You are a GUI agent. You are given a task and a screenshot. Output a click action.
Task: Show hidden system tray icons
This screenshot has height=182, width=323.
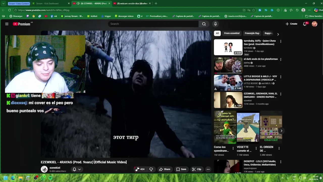[282, 178]
